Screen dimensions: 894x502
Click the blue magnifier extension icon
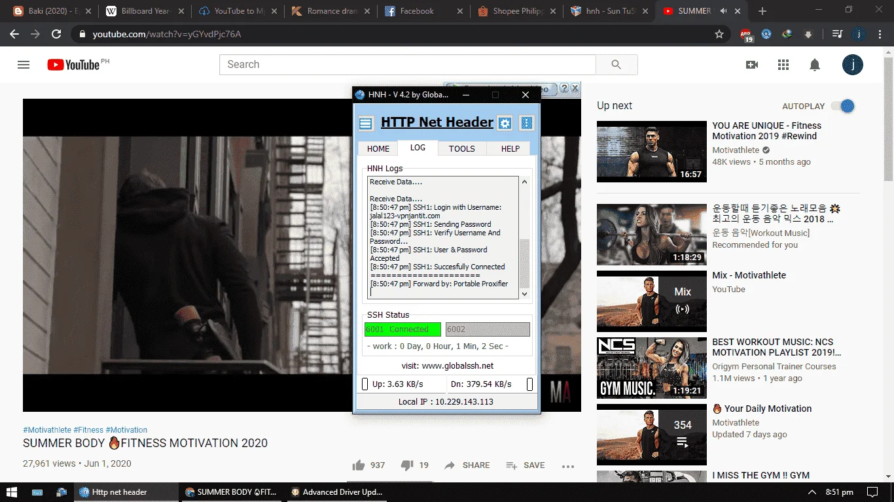coord(766,34)
